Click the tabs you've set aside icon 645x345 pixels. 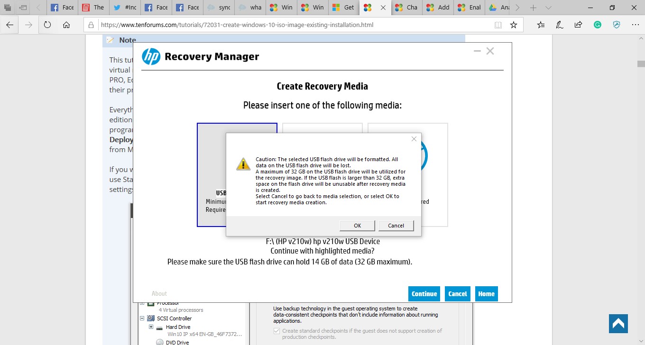click(7, 8)
